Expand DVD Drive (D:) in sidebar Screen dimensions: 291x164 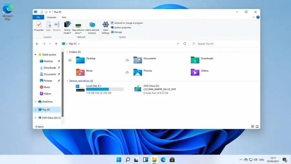tap(36, 118)
